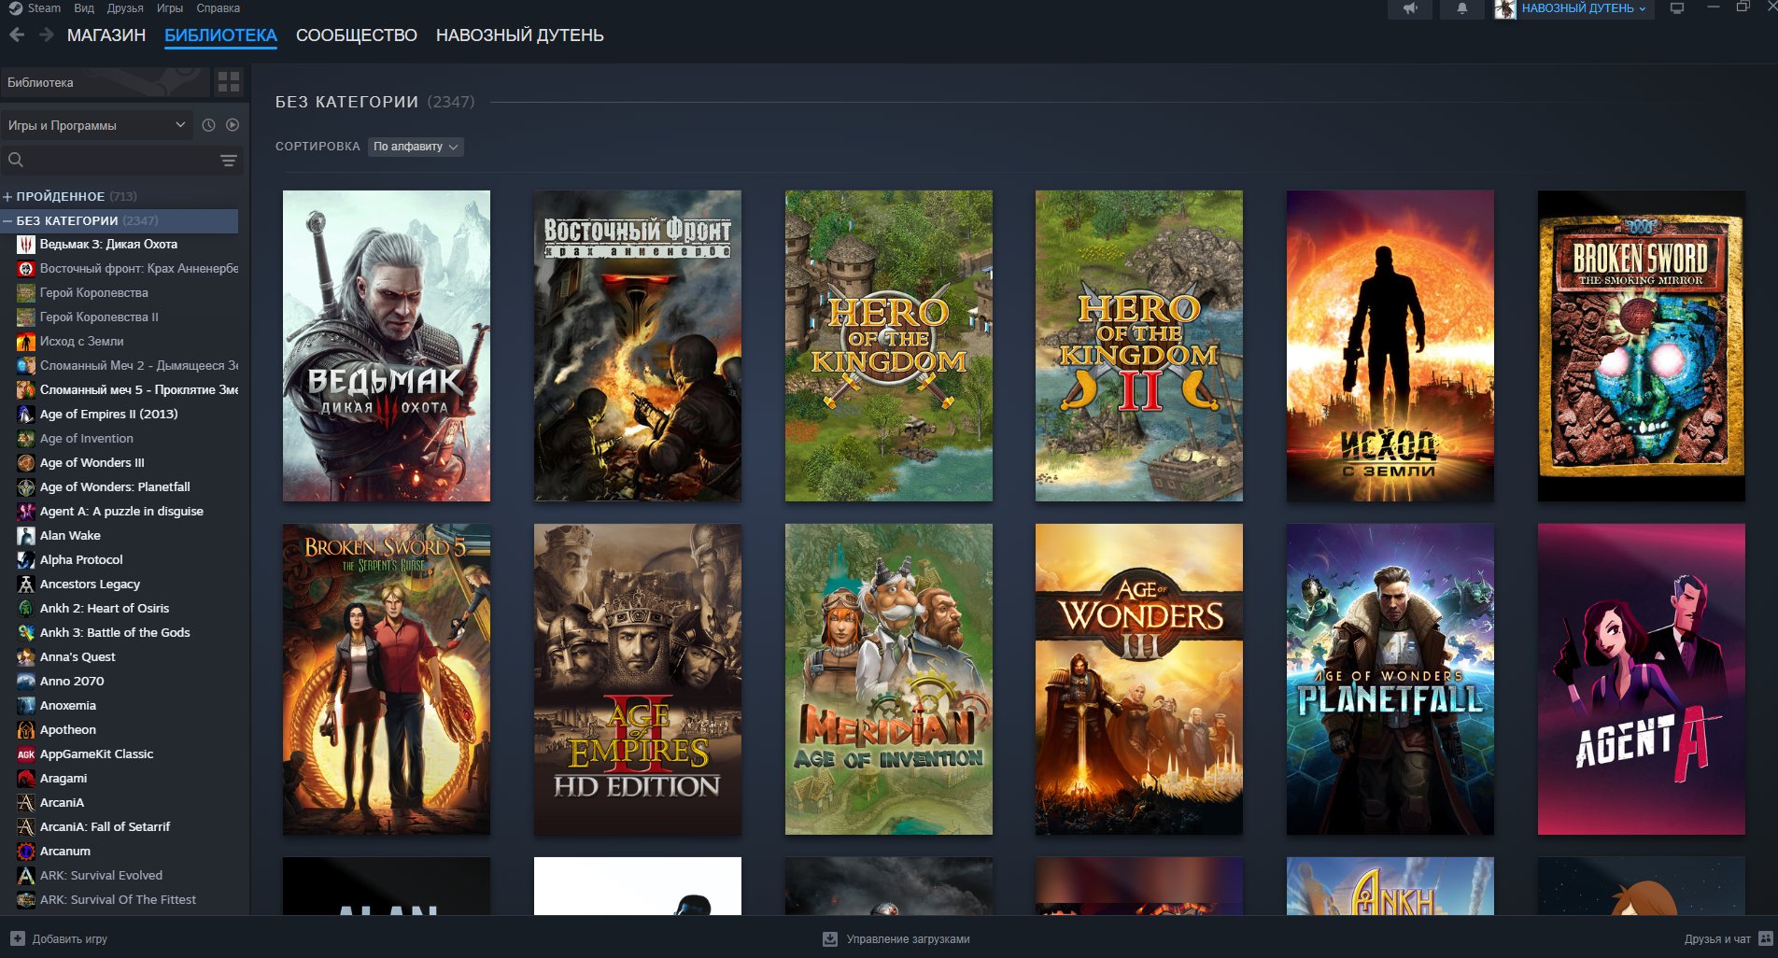Go to the МАГАЗИН tab
The height and width of the screenshot is (958, 1778).
106,35
